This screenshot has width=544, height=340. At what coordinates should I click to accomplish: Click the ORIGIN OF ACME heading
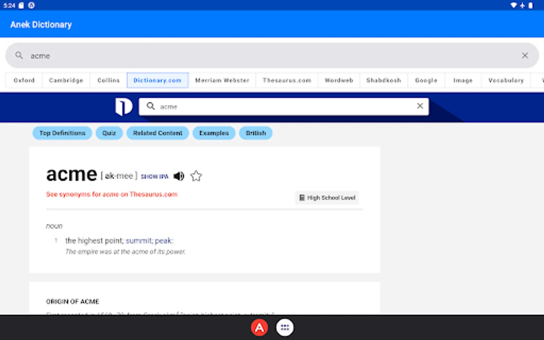73,301
